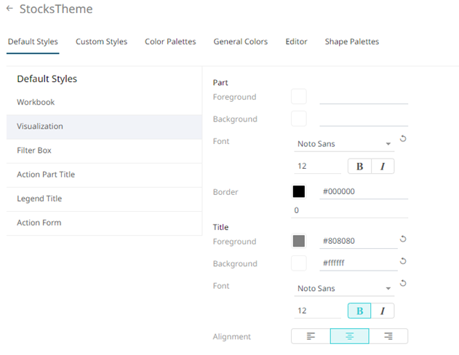Screen dimensions: 459x355
Task: Open the Title font Noto Sans dropdown
Action: pyautogui.click(x=345, y=289)
